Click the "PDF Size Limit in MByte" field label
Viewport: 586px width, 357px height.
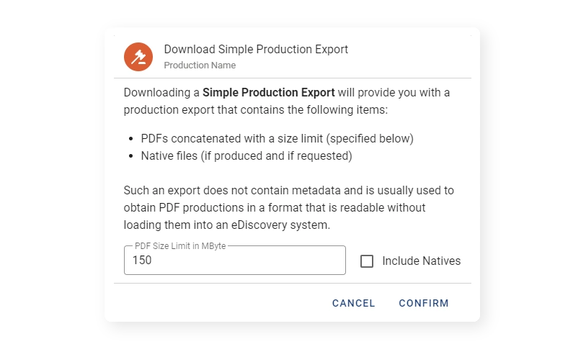click(180, 246)
